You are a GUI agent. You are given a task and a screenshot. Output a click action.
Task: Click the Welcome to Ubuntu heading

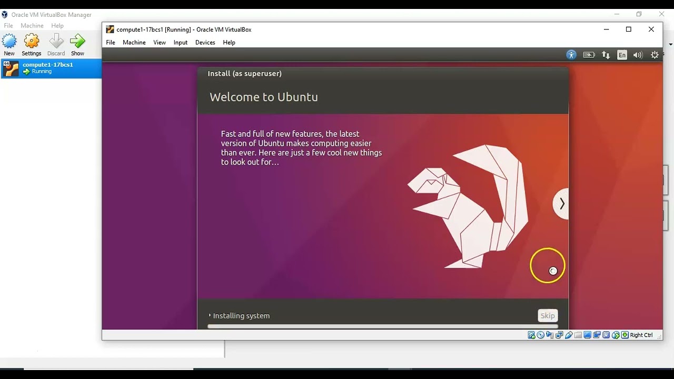coord(264,97)
